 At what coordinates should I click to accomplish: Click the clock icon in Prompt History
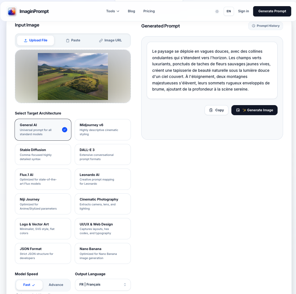(x=254, y=26)
